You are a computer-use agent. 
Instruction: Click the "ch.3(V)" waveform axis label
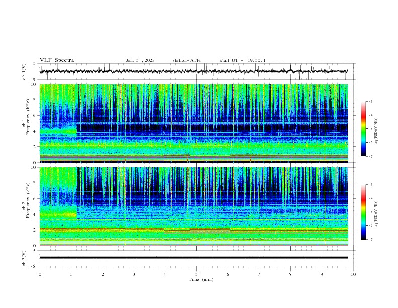tap(24, 258)
